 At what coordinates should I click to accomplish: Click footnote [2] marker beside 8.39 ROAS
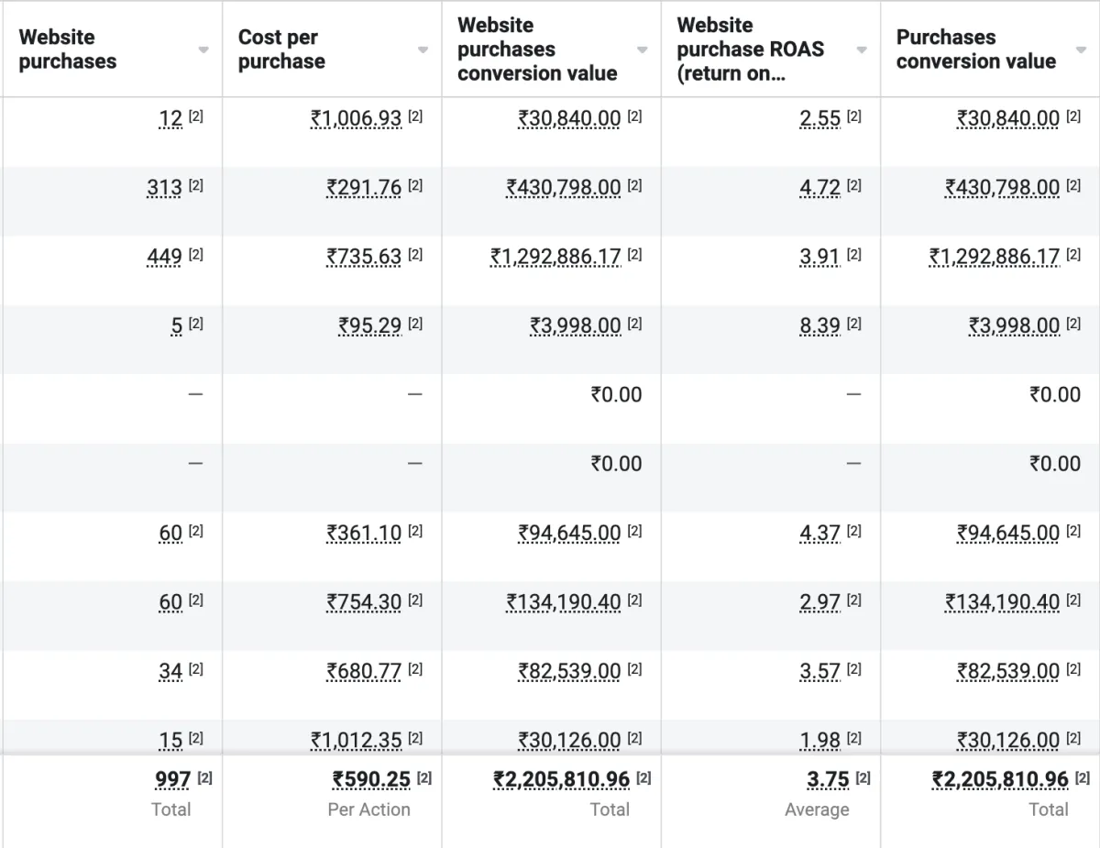click(854, 324)
